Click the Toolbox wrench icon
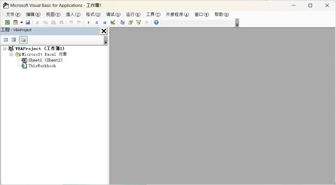 (147, 22)
